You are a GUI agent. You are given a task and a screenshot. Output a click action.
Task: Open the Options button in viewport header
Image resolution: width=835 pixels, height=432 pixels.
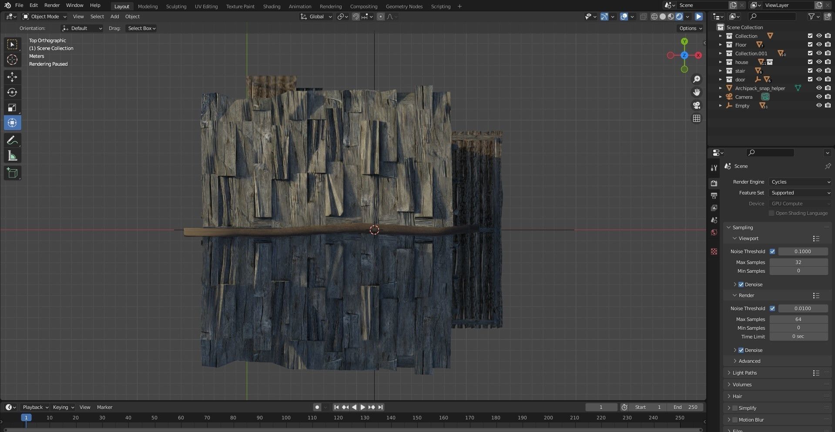(x=691, y=28)
